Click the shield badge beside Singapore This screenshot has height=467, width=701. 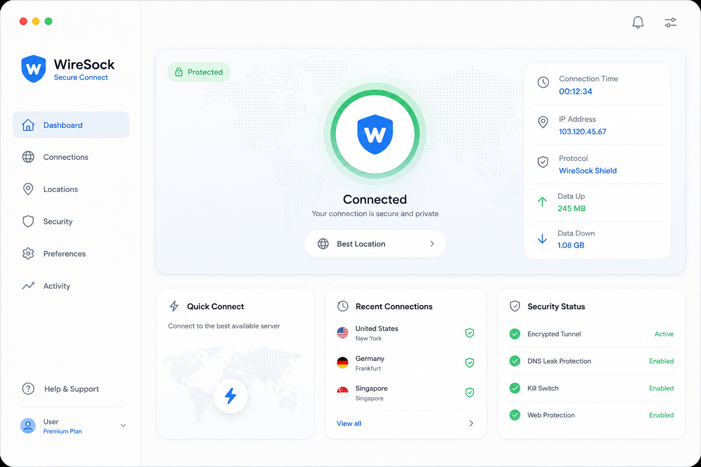click(470, 392)
